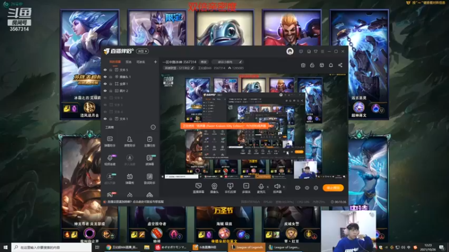Select the 摄像头 1 layer row

coord(130,77)
